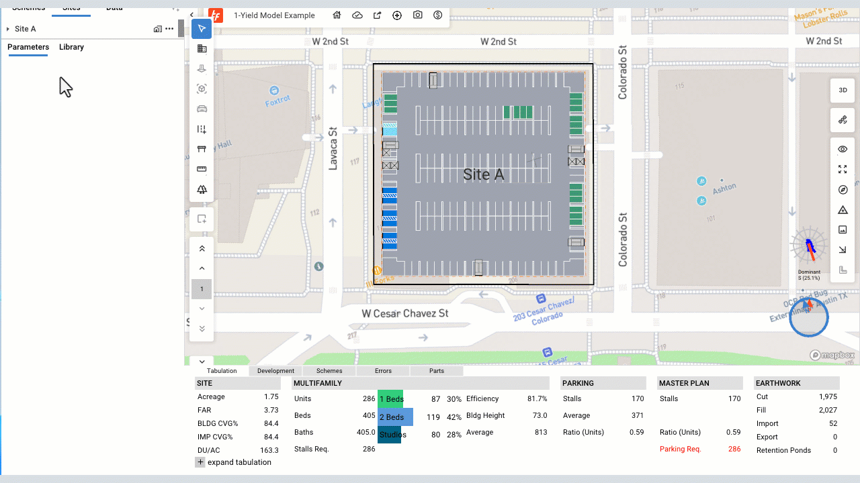Switch to the Development tab
860x483 pixels.
(x=275, y=371)
